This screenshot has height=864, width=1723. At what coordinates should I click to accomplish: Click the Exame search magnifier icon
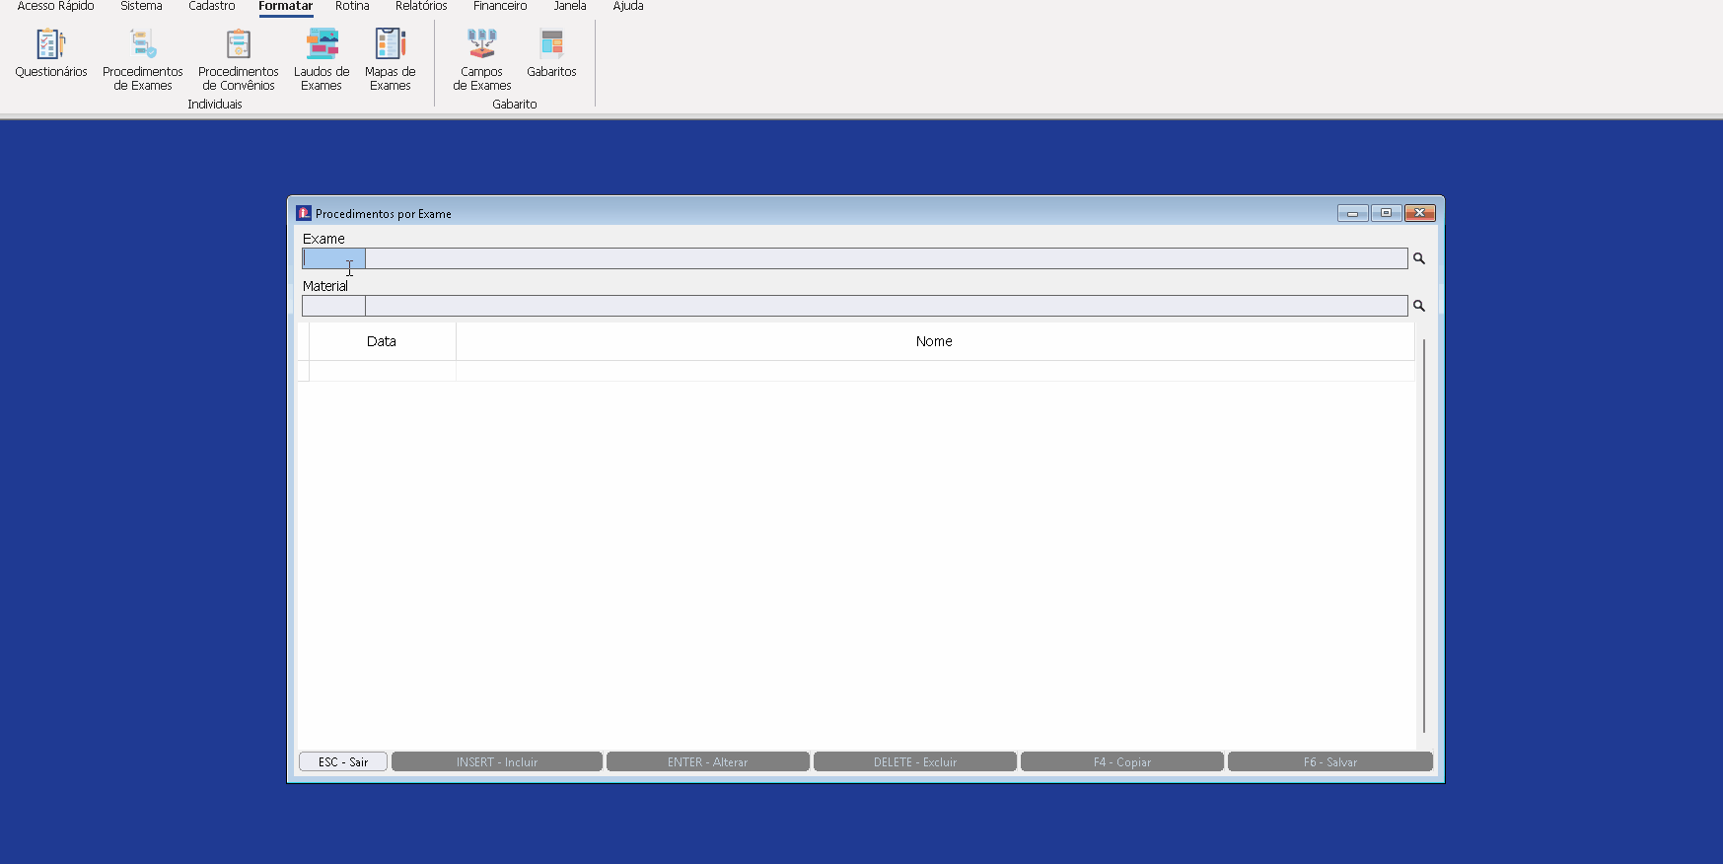[x=1418, y=258]
